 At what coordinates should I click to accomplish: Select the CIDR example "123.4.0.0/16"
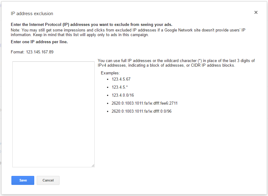121,95
